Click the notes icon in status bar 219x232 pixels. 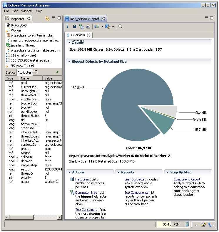pos(203,225)
